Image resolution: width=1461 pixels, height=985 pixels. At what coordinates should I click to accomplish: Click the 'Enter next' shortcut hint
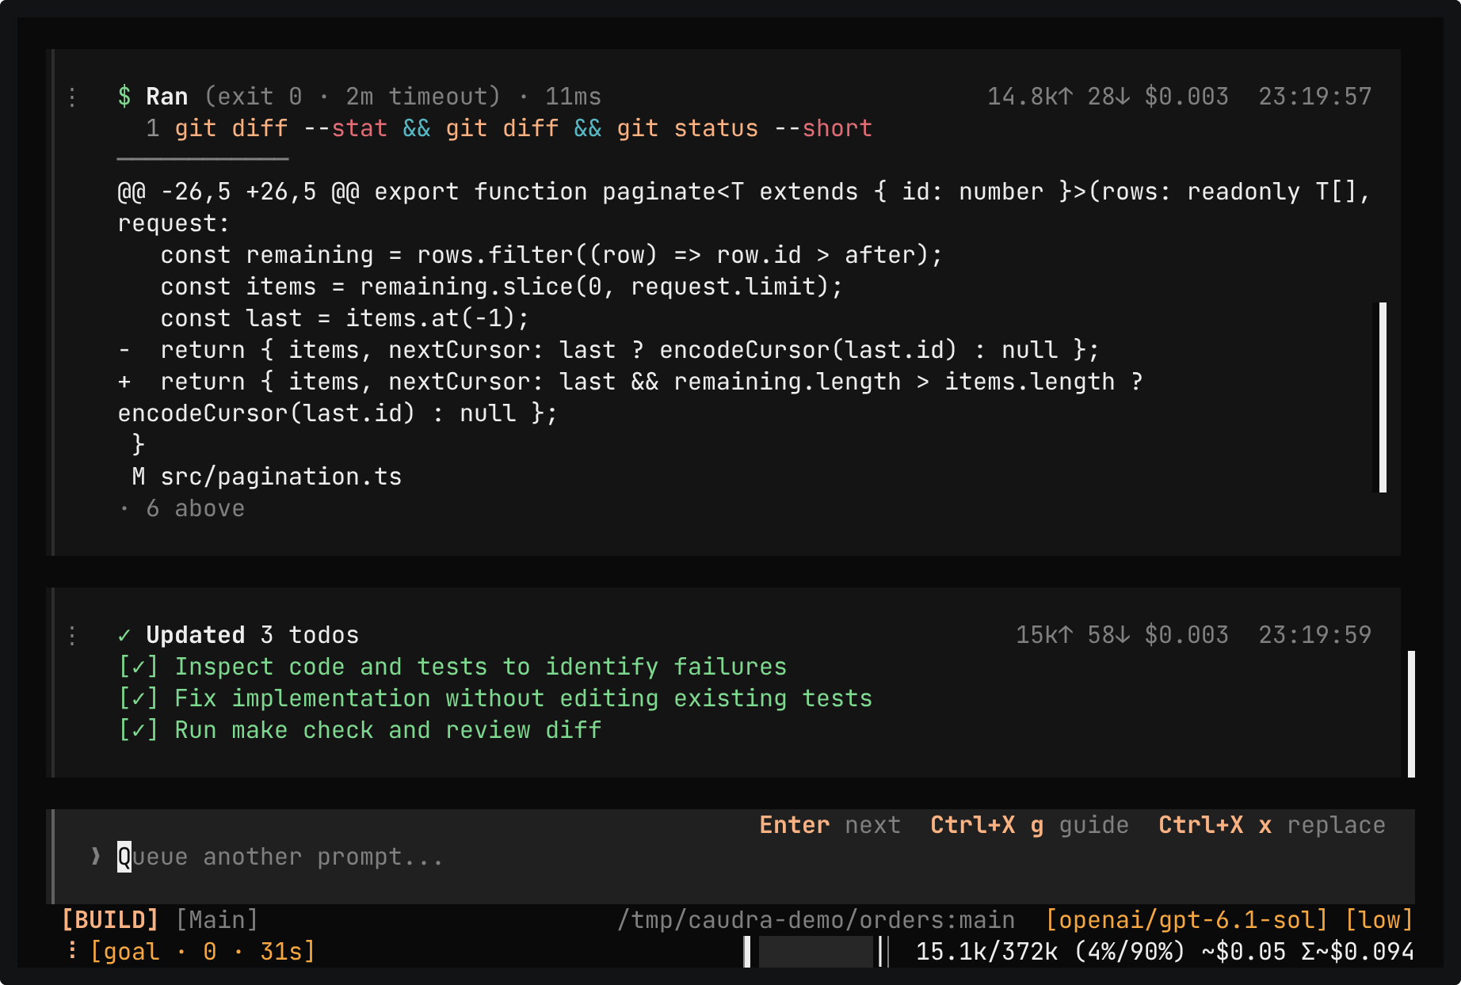(x=830, y=825)
